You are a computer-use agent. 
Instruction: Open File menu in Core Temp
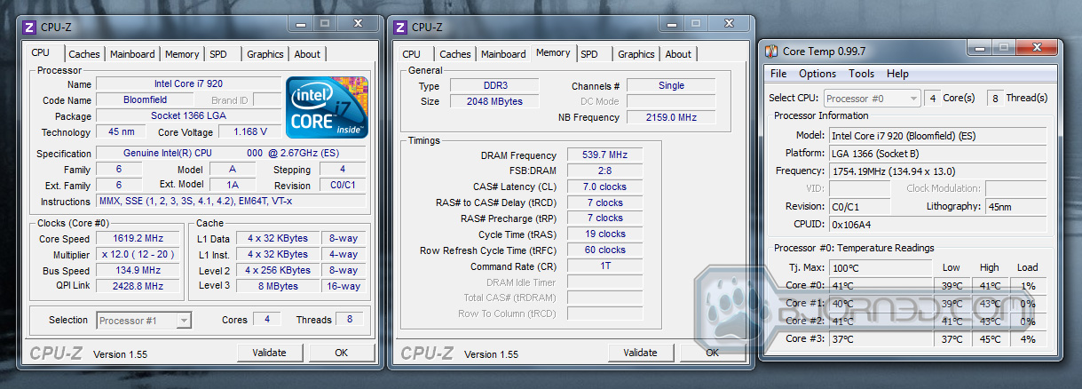point(778,74)
